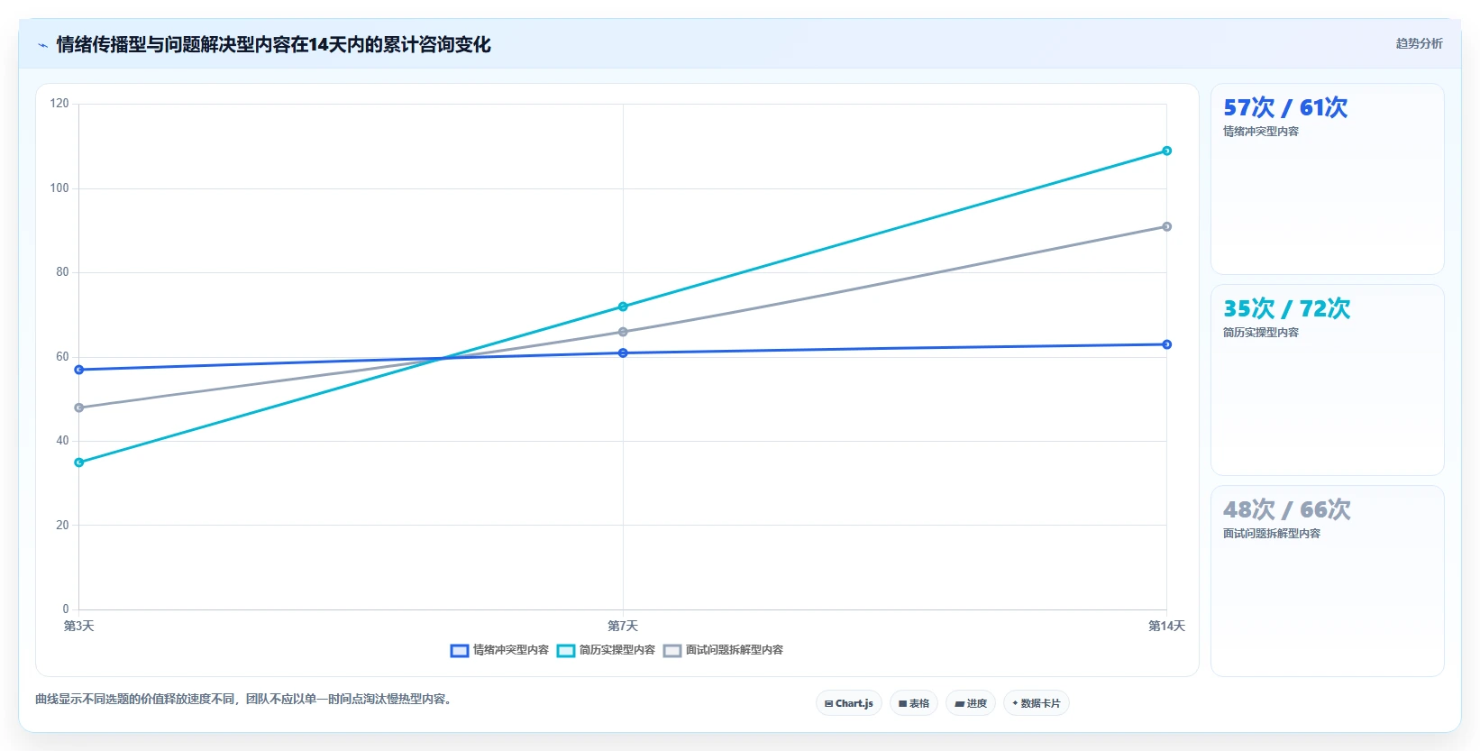Click the 情绪冲突型内容 legend label
Screen dimensions: 1480x751
511,650
